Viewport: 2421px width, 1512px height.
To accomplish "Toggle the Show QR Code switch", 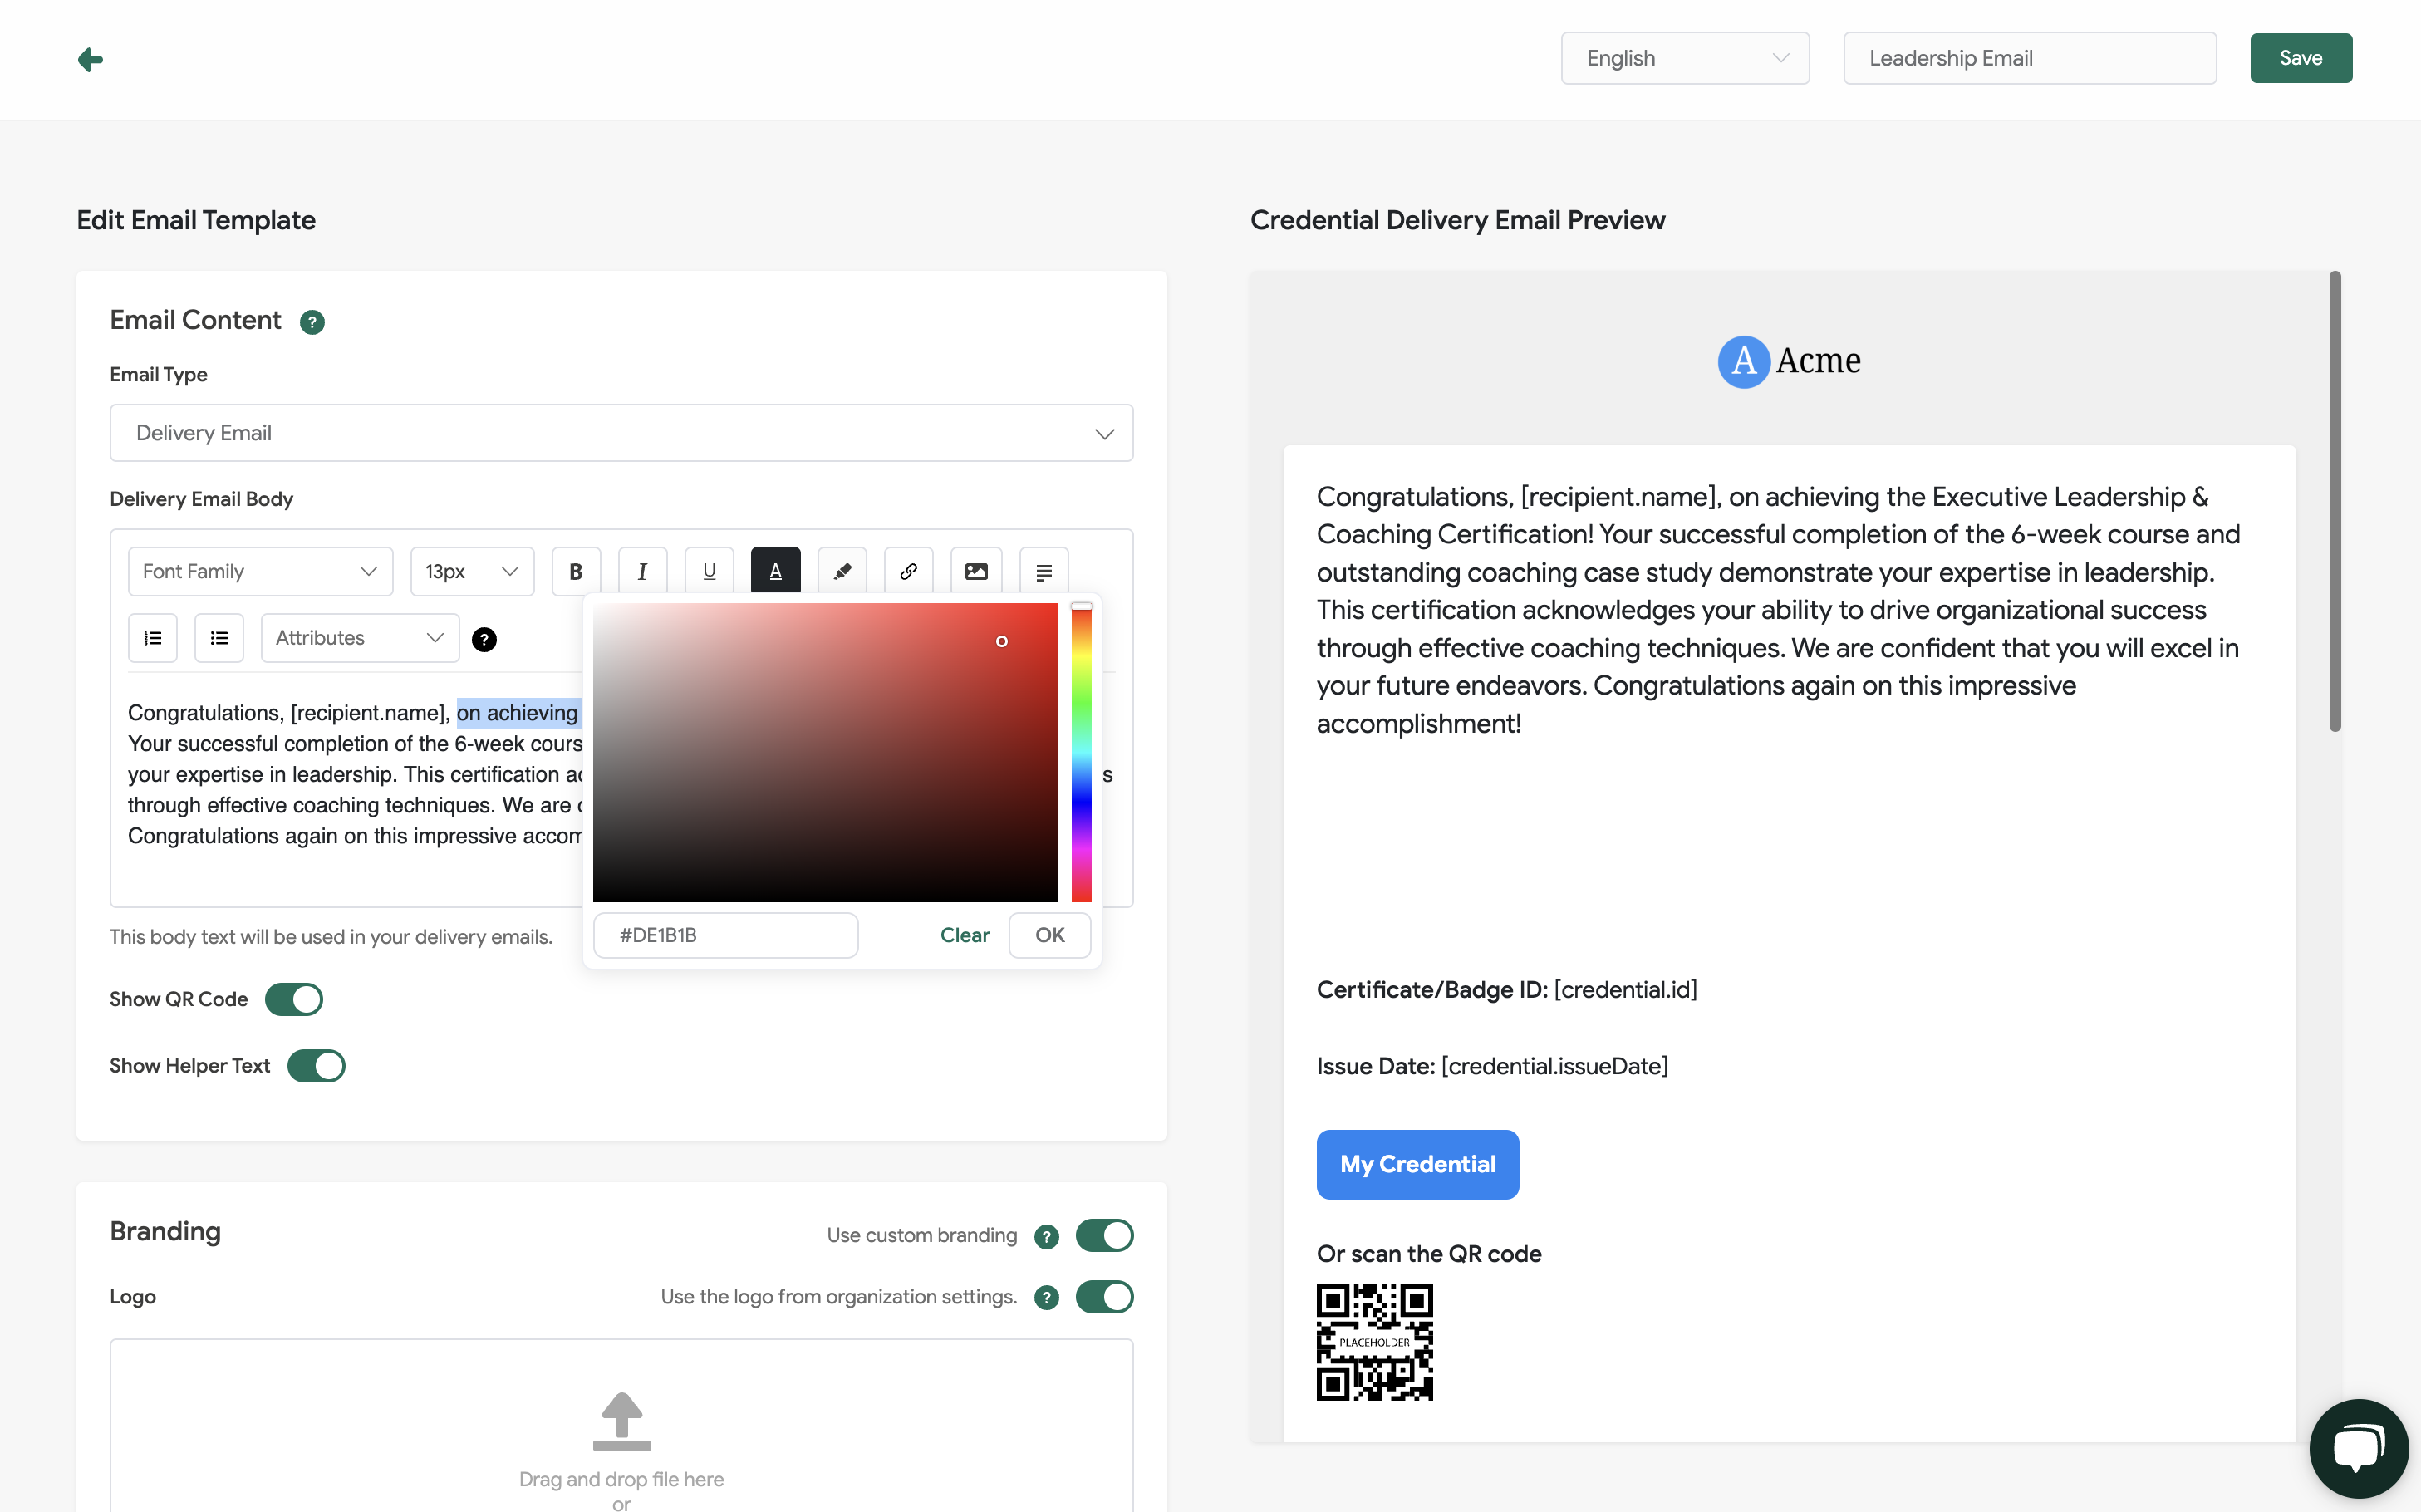I will point(293,999).
